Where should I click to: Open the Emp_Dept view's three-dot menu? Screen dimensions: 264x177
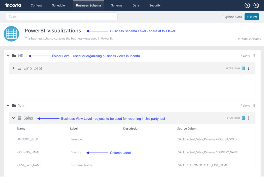click(248, 68)
